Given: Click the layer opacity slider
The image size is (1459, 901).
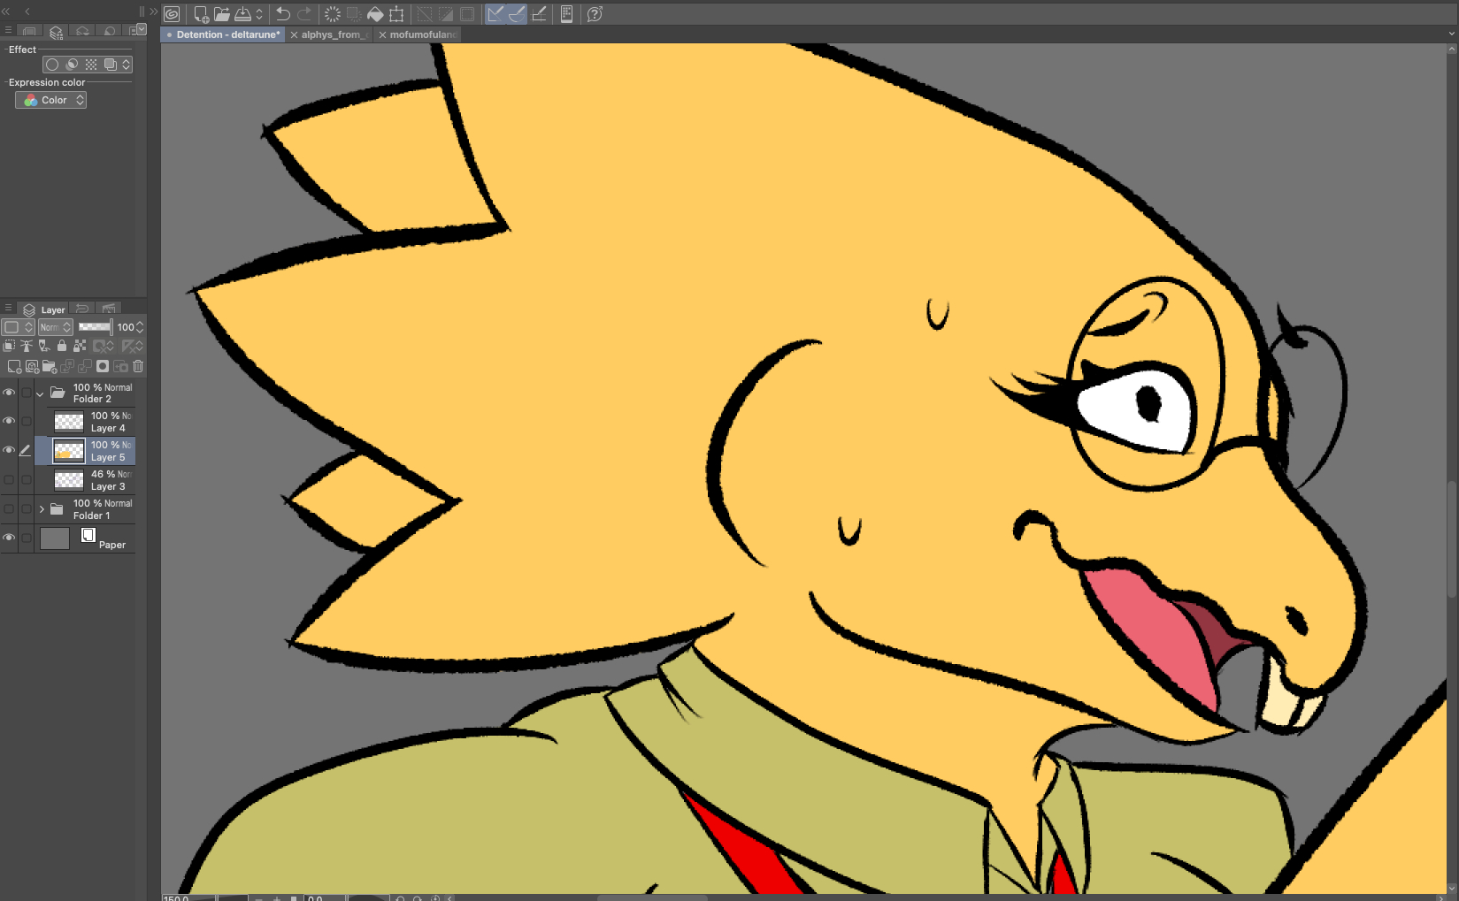Looking at the screenshot, I should 95,327.
